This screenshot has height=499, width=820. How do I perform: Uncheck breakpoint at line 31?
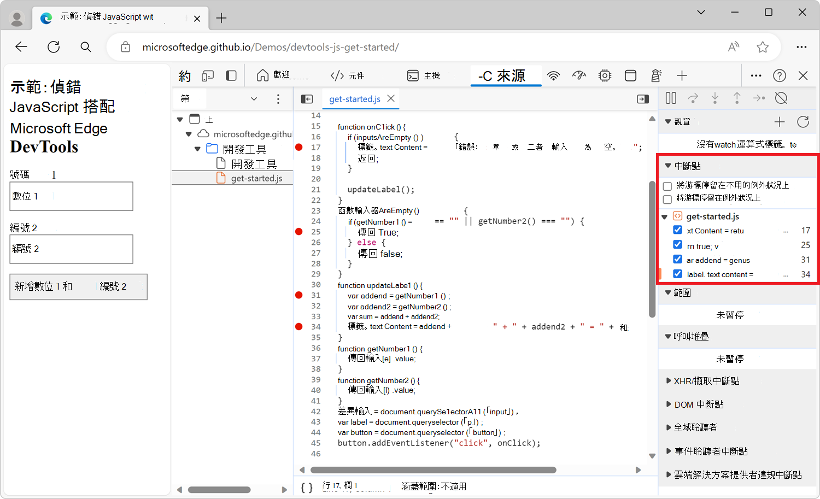(x=677, y=259)
